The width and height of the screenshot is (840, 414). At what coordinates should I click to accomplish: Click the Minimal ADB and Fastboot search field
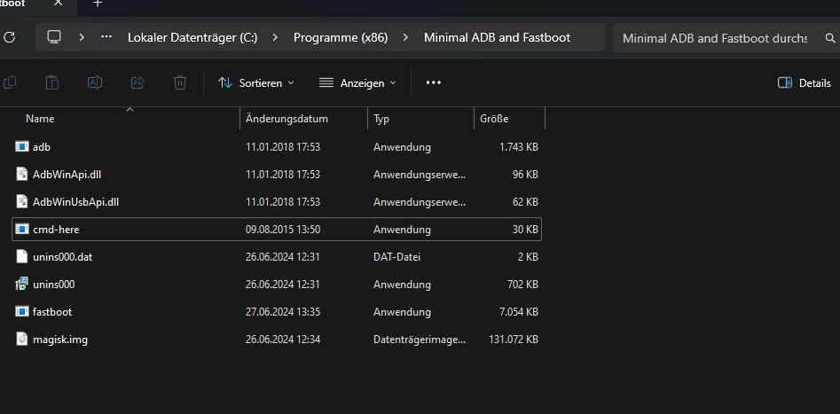[715, 38]
